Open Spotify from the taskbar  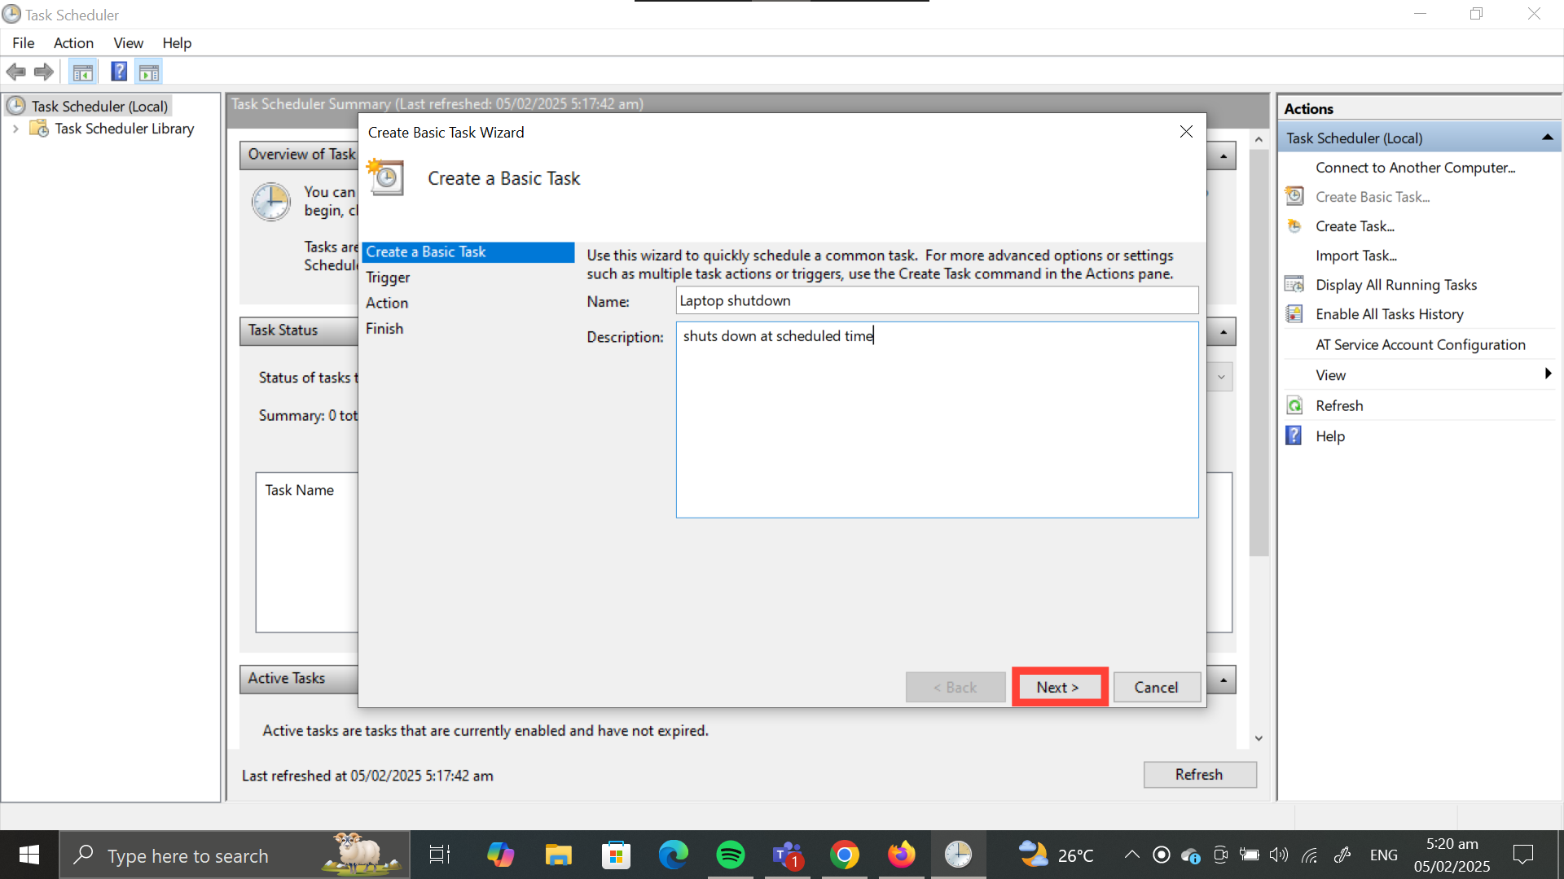[x=730, y=855]
